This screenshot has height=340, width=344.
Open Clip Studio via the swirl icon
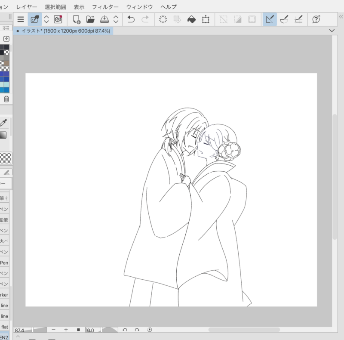[x=58, y=19]
